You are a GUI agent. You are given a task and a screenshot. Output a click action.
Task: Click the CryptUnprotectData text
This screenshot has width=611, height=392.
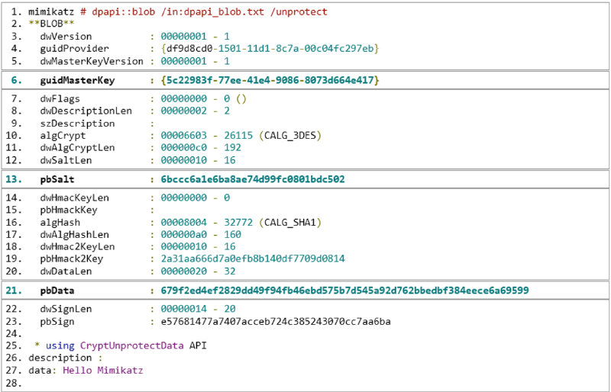tap(131, 345)
